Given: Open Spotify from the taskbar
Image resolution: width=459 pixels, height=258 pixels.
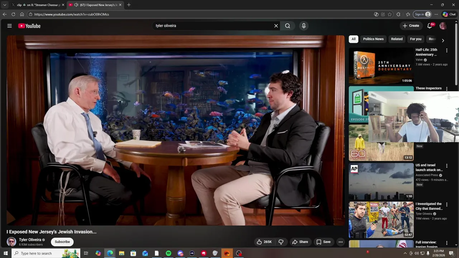Looking at the screenshot, I should tap(169, 253).
